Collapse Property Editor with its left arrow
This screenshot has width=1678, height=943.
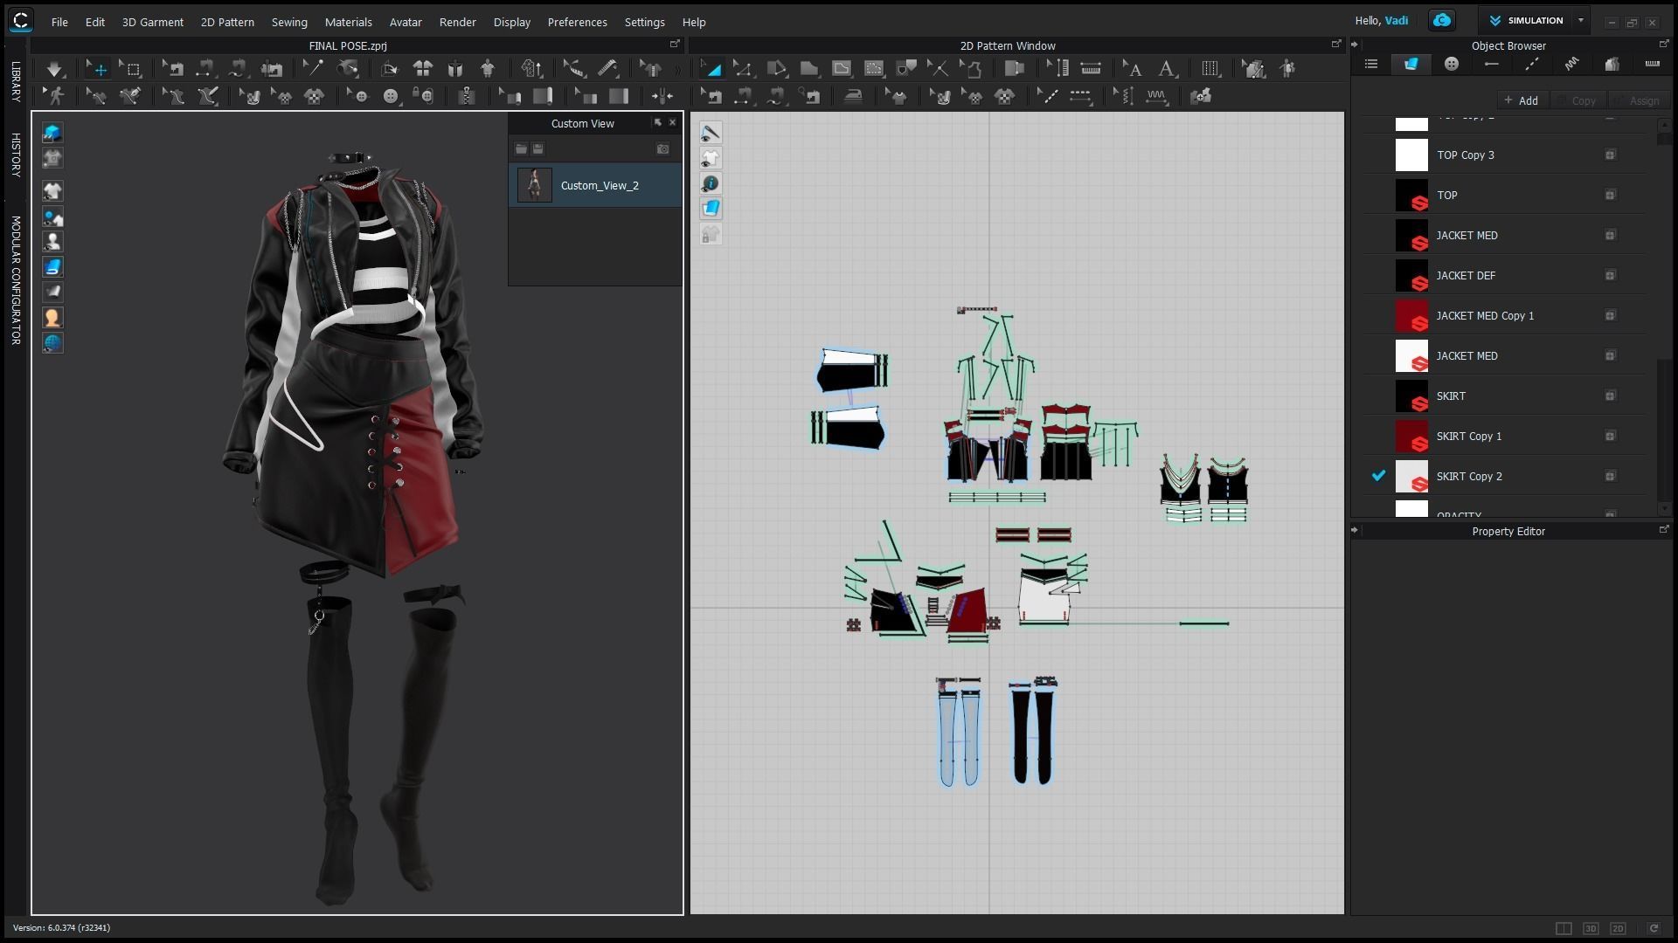1355,530
